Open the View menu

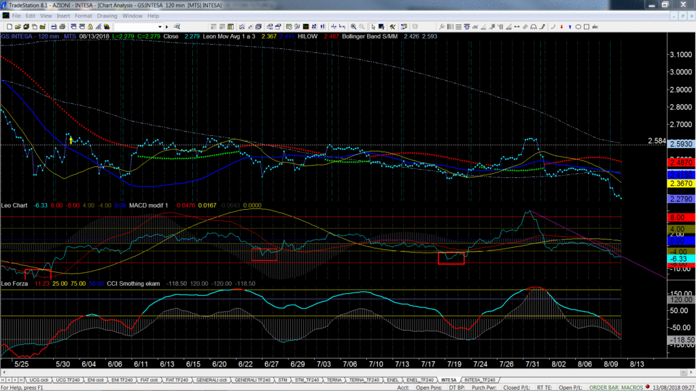click(46, 16)
